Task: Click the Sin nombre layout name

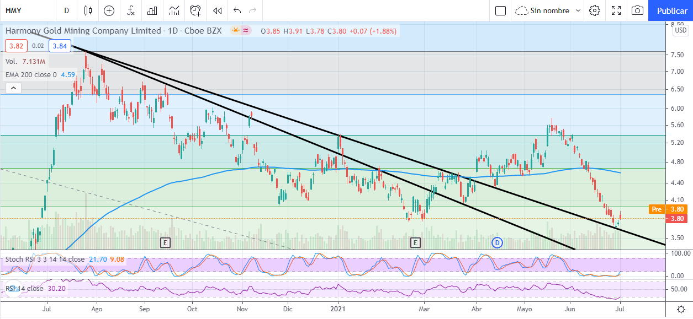Action: [550, 10]
